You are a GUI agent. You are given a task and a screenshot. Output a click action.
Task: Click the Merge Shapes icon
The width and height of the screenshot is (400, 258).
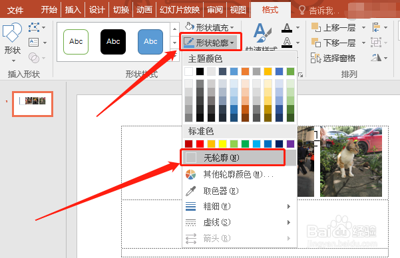click(34, 58)
